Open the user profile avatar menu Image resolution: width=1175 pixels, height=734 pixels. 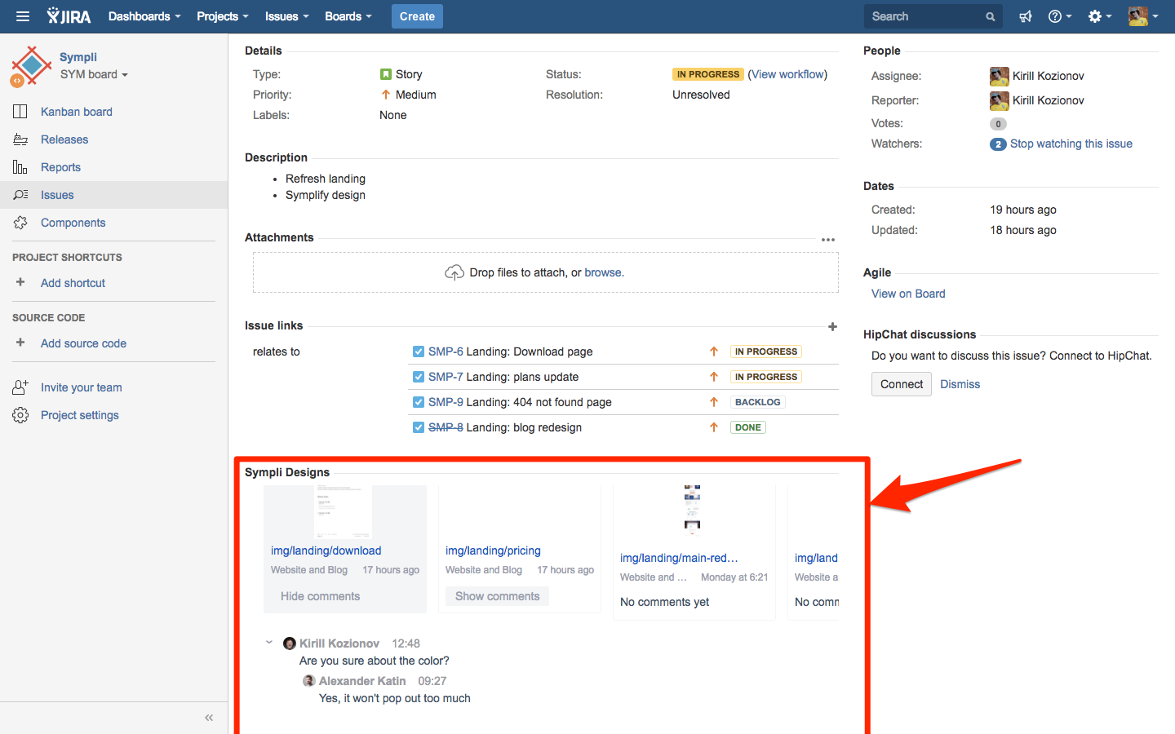(x=1143, y=16)
